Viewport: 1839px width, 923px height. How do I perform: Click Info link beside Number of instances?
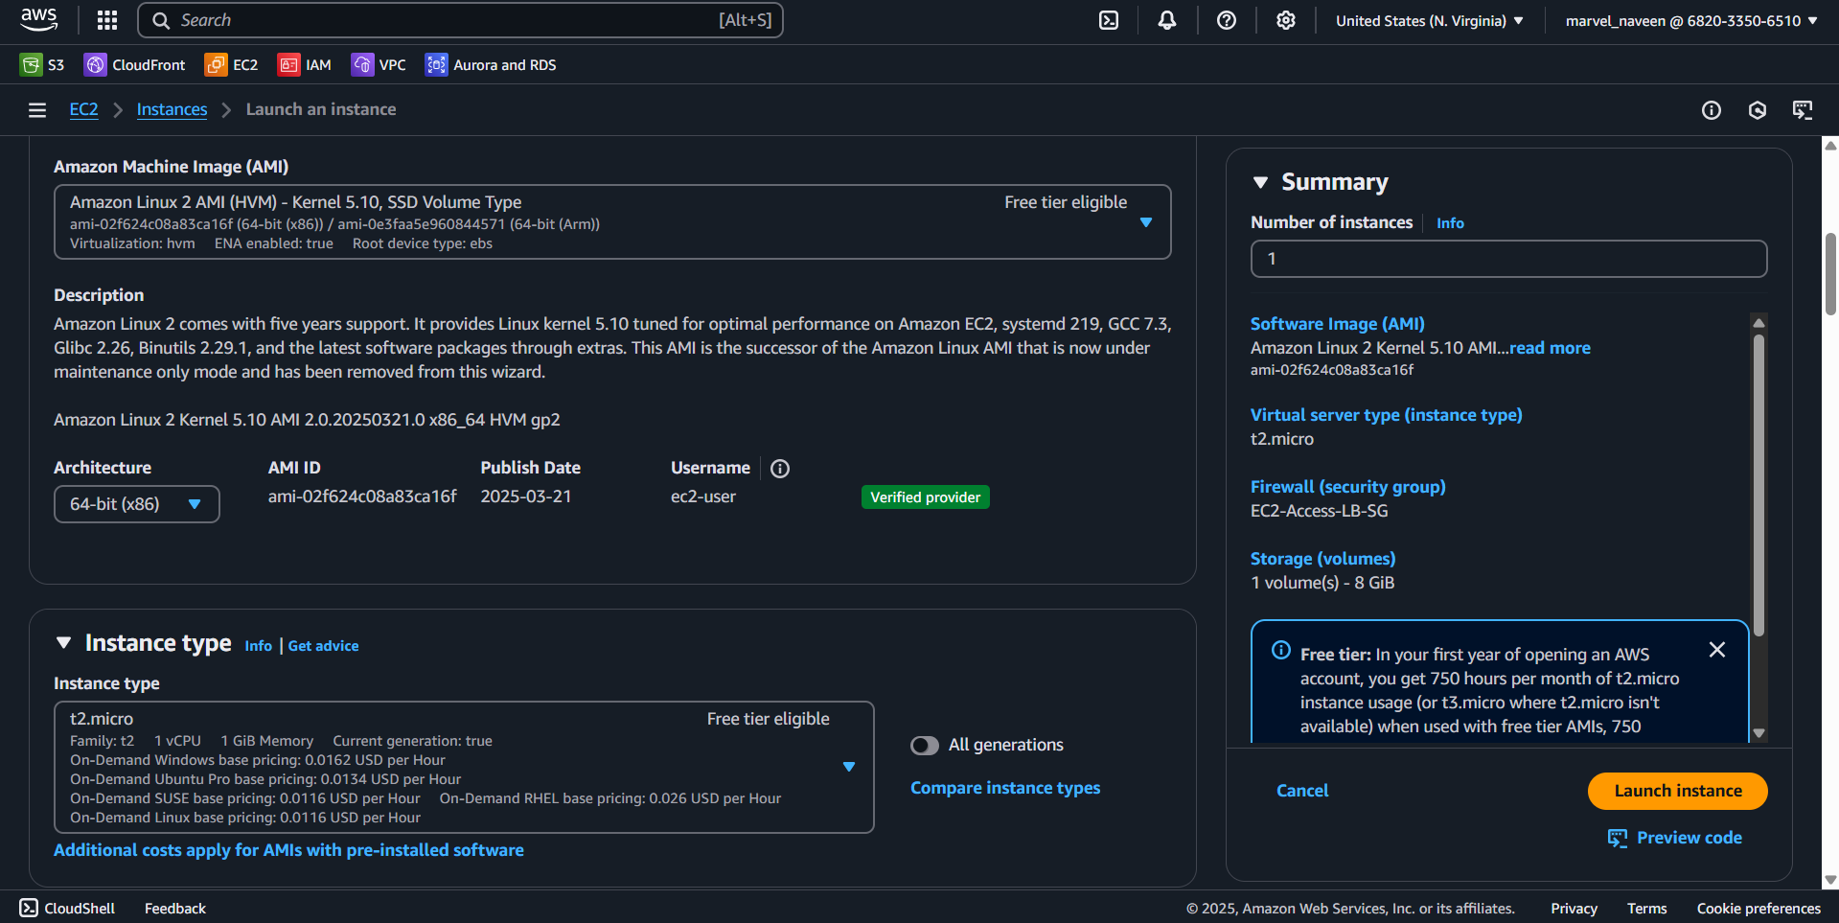tap(1450, 222)
